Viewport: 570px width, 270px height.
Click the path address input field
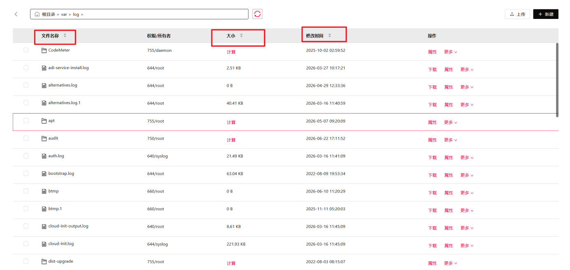coord(139,14)
